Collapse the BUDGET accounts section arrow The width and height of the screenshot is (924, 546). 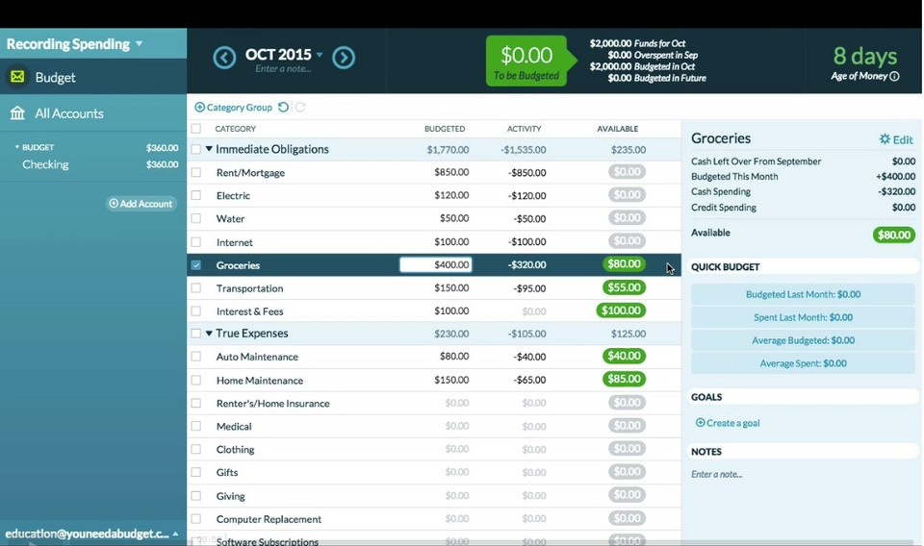pos(17,147)
